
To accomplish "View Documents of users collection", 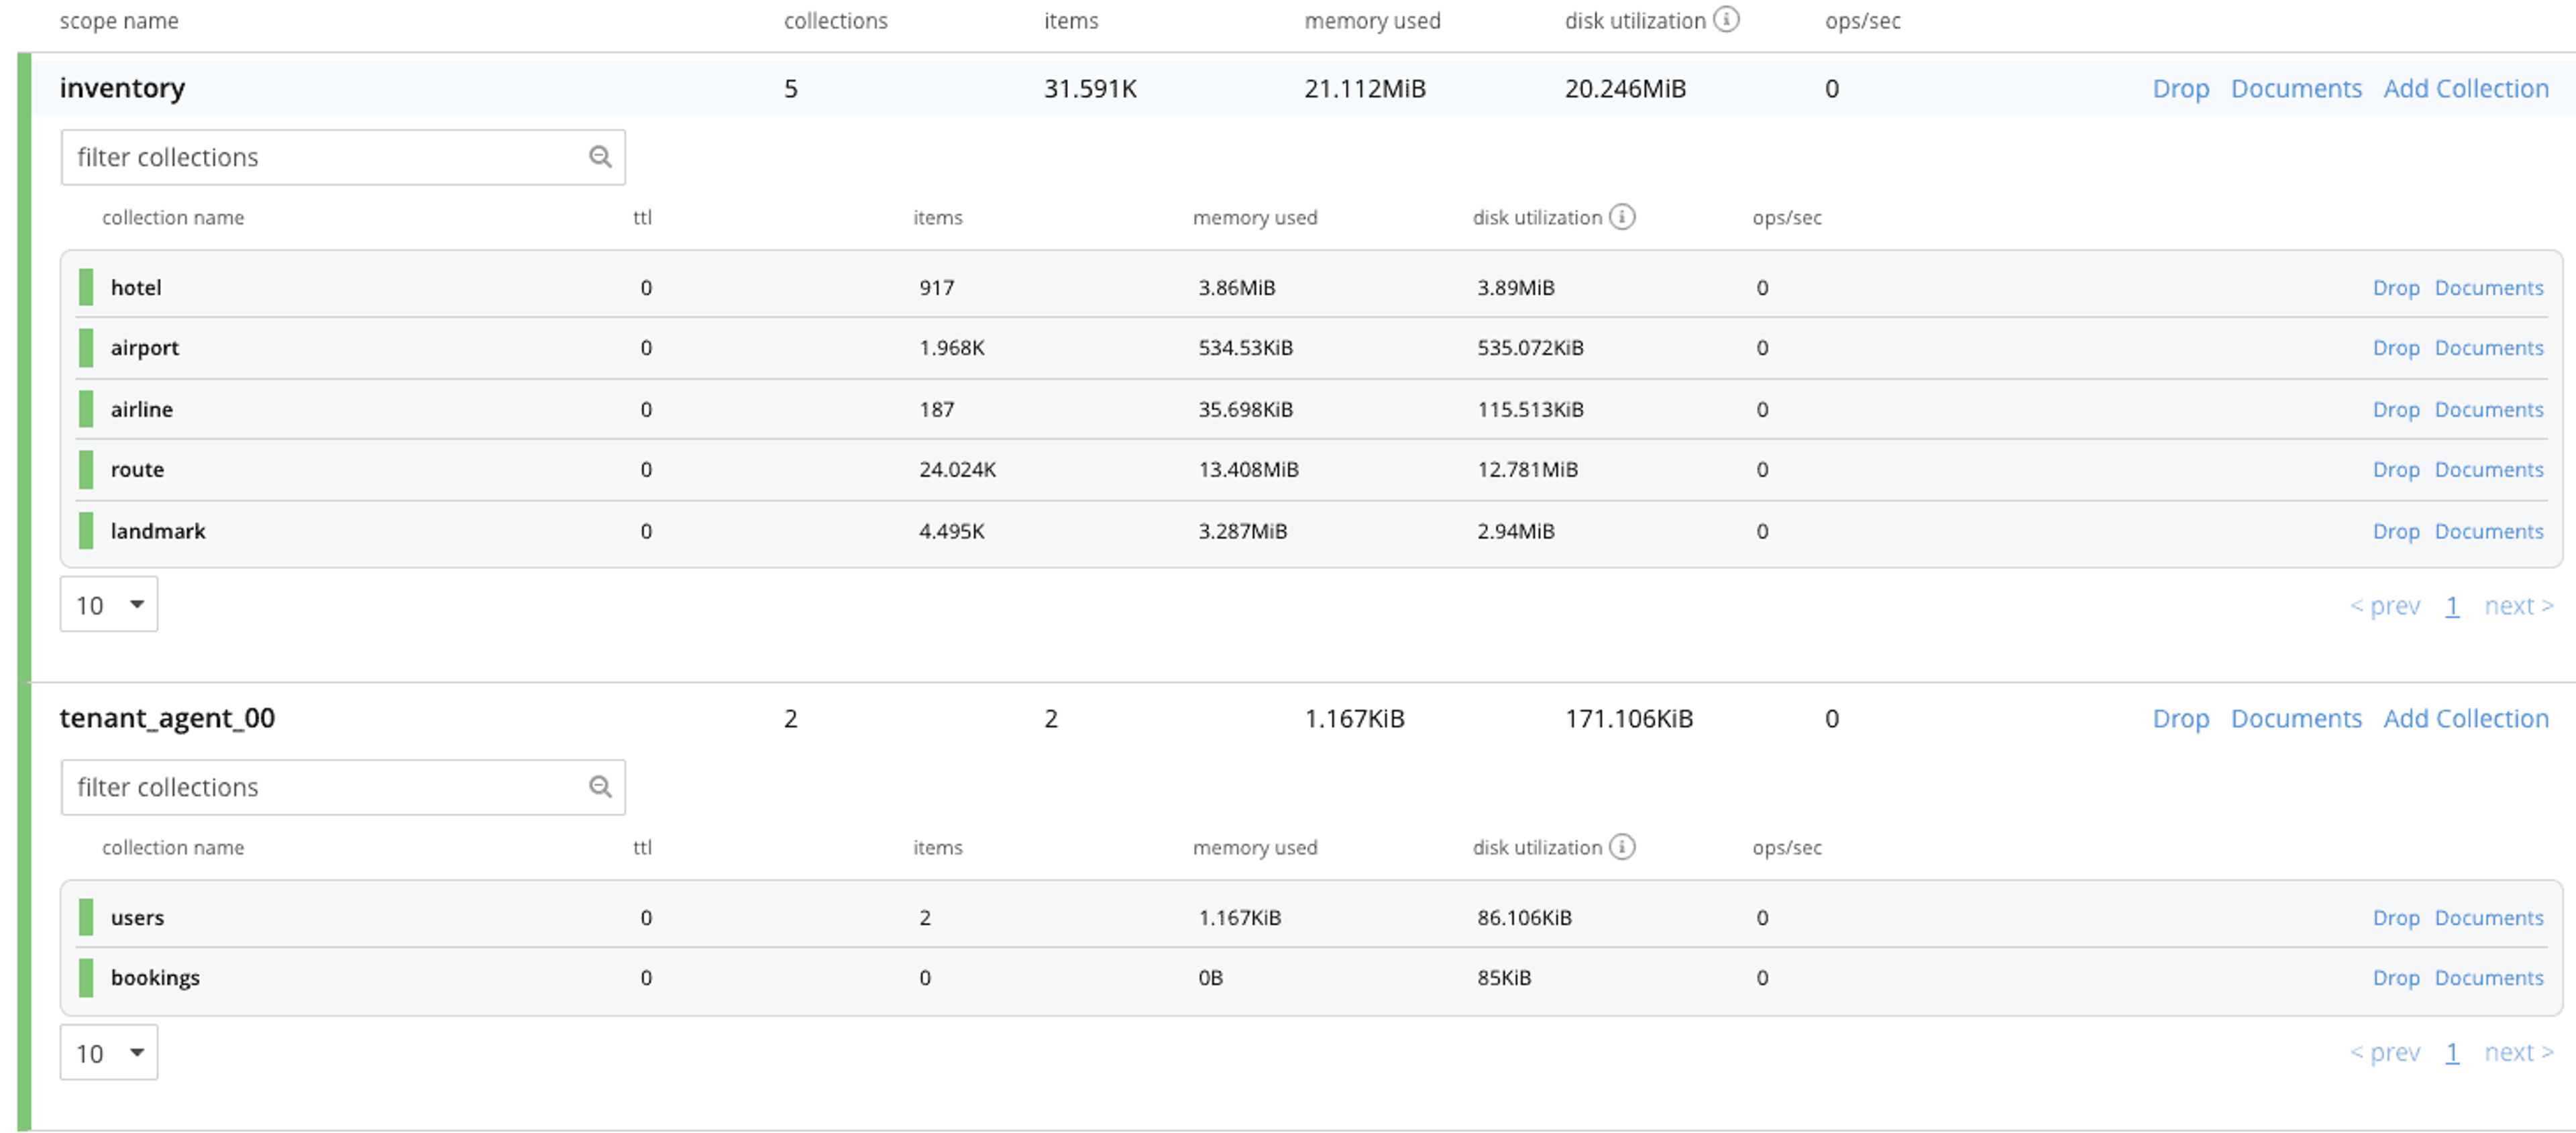I will (2489, 918).
